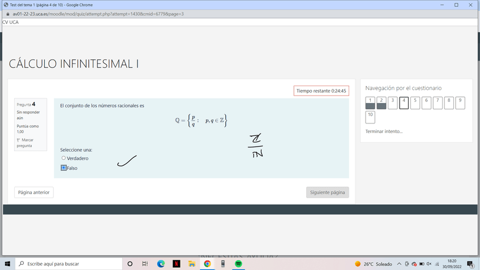This screenshot has height=270, width=480.
Task: Maximize the Chrome window
Action: click(456, 5)
